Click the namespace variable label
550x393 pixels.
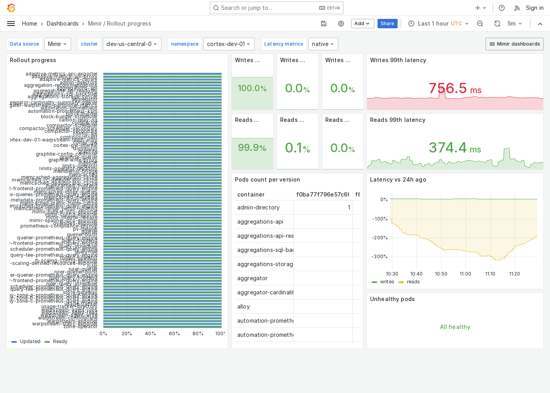185,44
